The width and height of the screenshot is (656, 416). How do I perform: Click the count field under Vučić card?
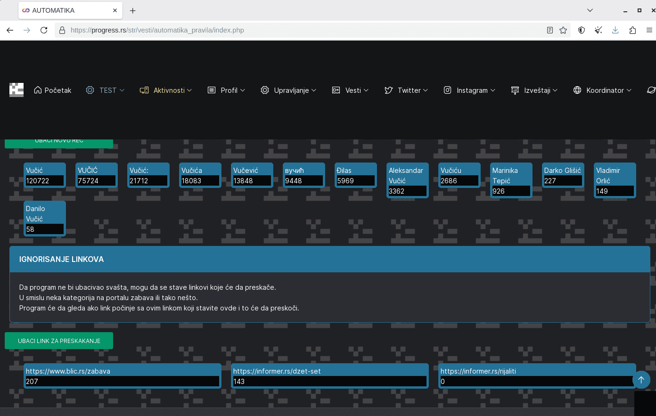point(45,180)
